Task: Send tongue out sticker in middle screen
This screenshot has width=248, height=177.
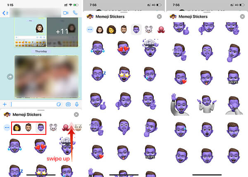Action: point(123,153)
